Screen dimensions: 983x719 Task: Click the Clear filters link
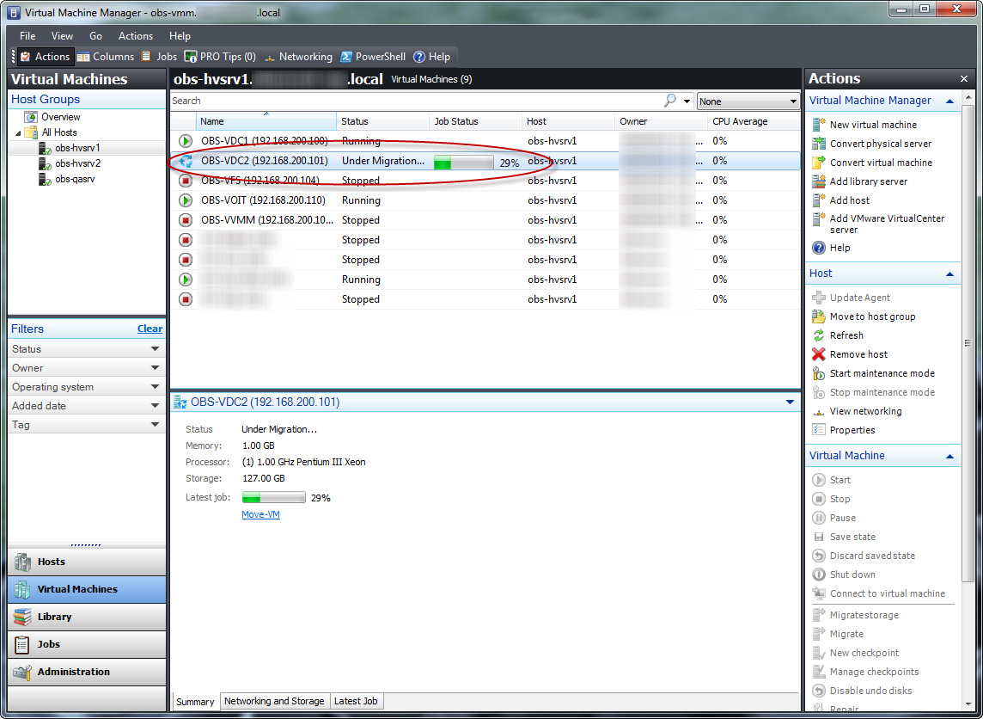click(150, 329)
